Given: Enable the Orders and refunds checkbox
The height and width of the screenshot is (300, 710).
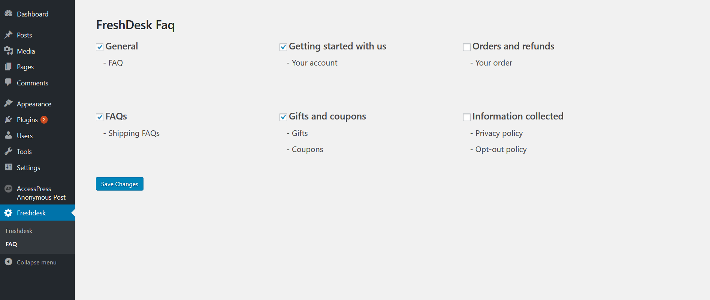Looking at the screenshot, I should point(467,47).
